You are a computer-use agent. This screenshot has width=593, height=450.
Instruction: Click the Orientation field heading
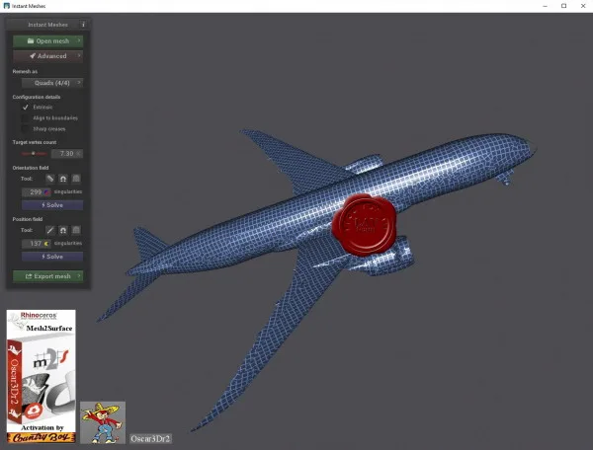[31, 168]
